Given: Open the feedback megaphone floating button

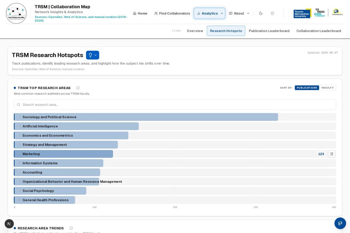Looking at the screenshot, I should point(340,223).
